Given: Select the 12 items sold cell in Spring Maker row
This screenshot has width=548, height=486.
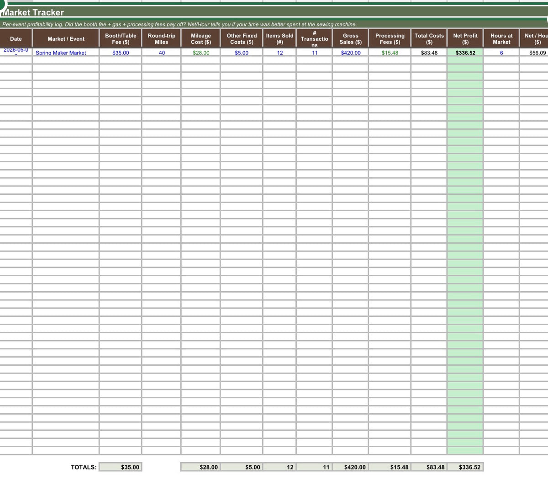Looking at the screenshot, I should click(x=280, y=53).
